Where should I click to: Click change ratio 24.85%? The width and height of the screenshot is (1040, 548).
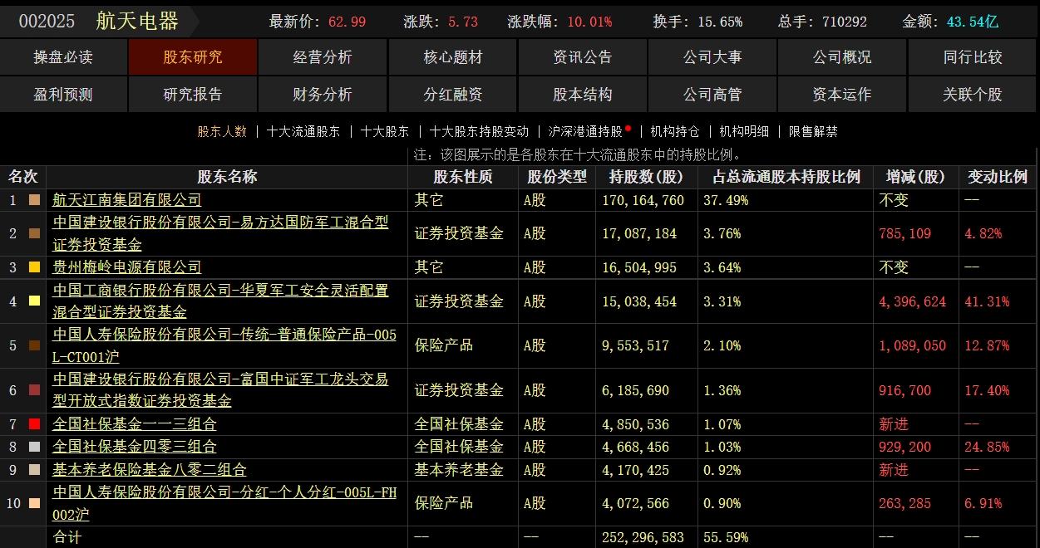pyautogui.click(x=987, y=447)
